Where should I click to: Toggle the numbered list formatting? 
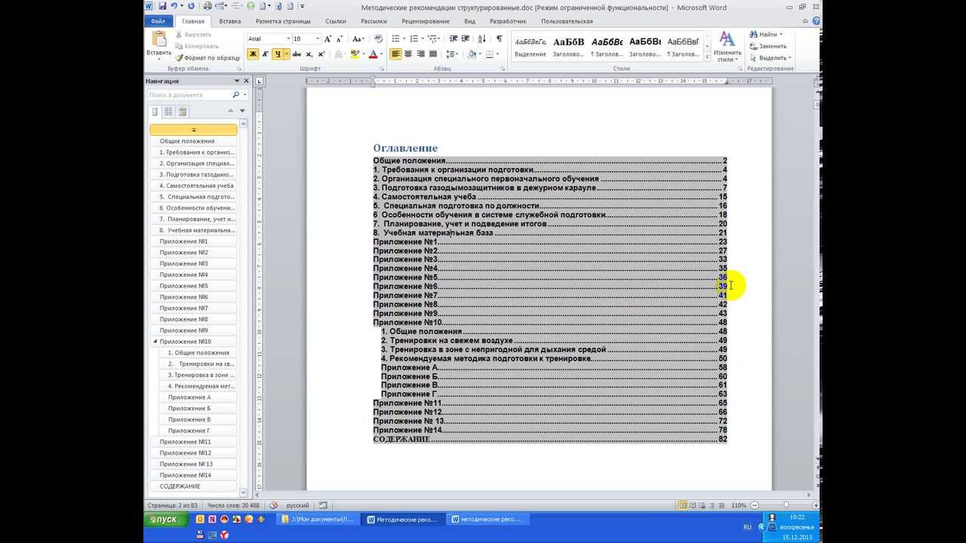(x=415, y=38)
